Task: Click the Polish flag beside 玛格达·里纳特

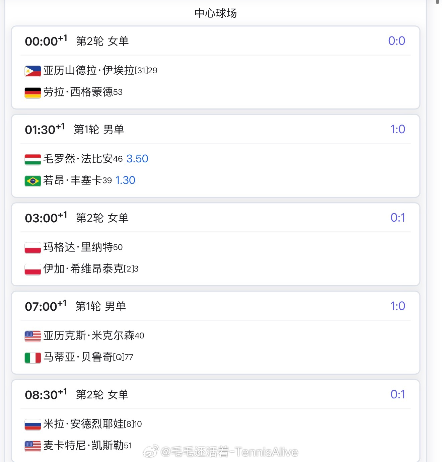Action: 33,247
